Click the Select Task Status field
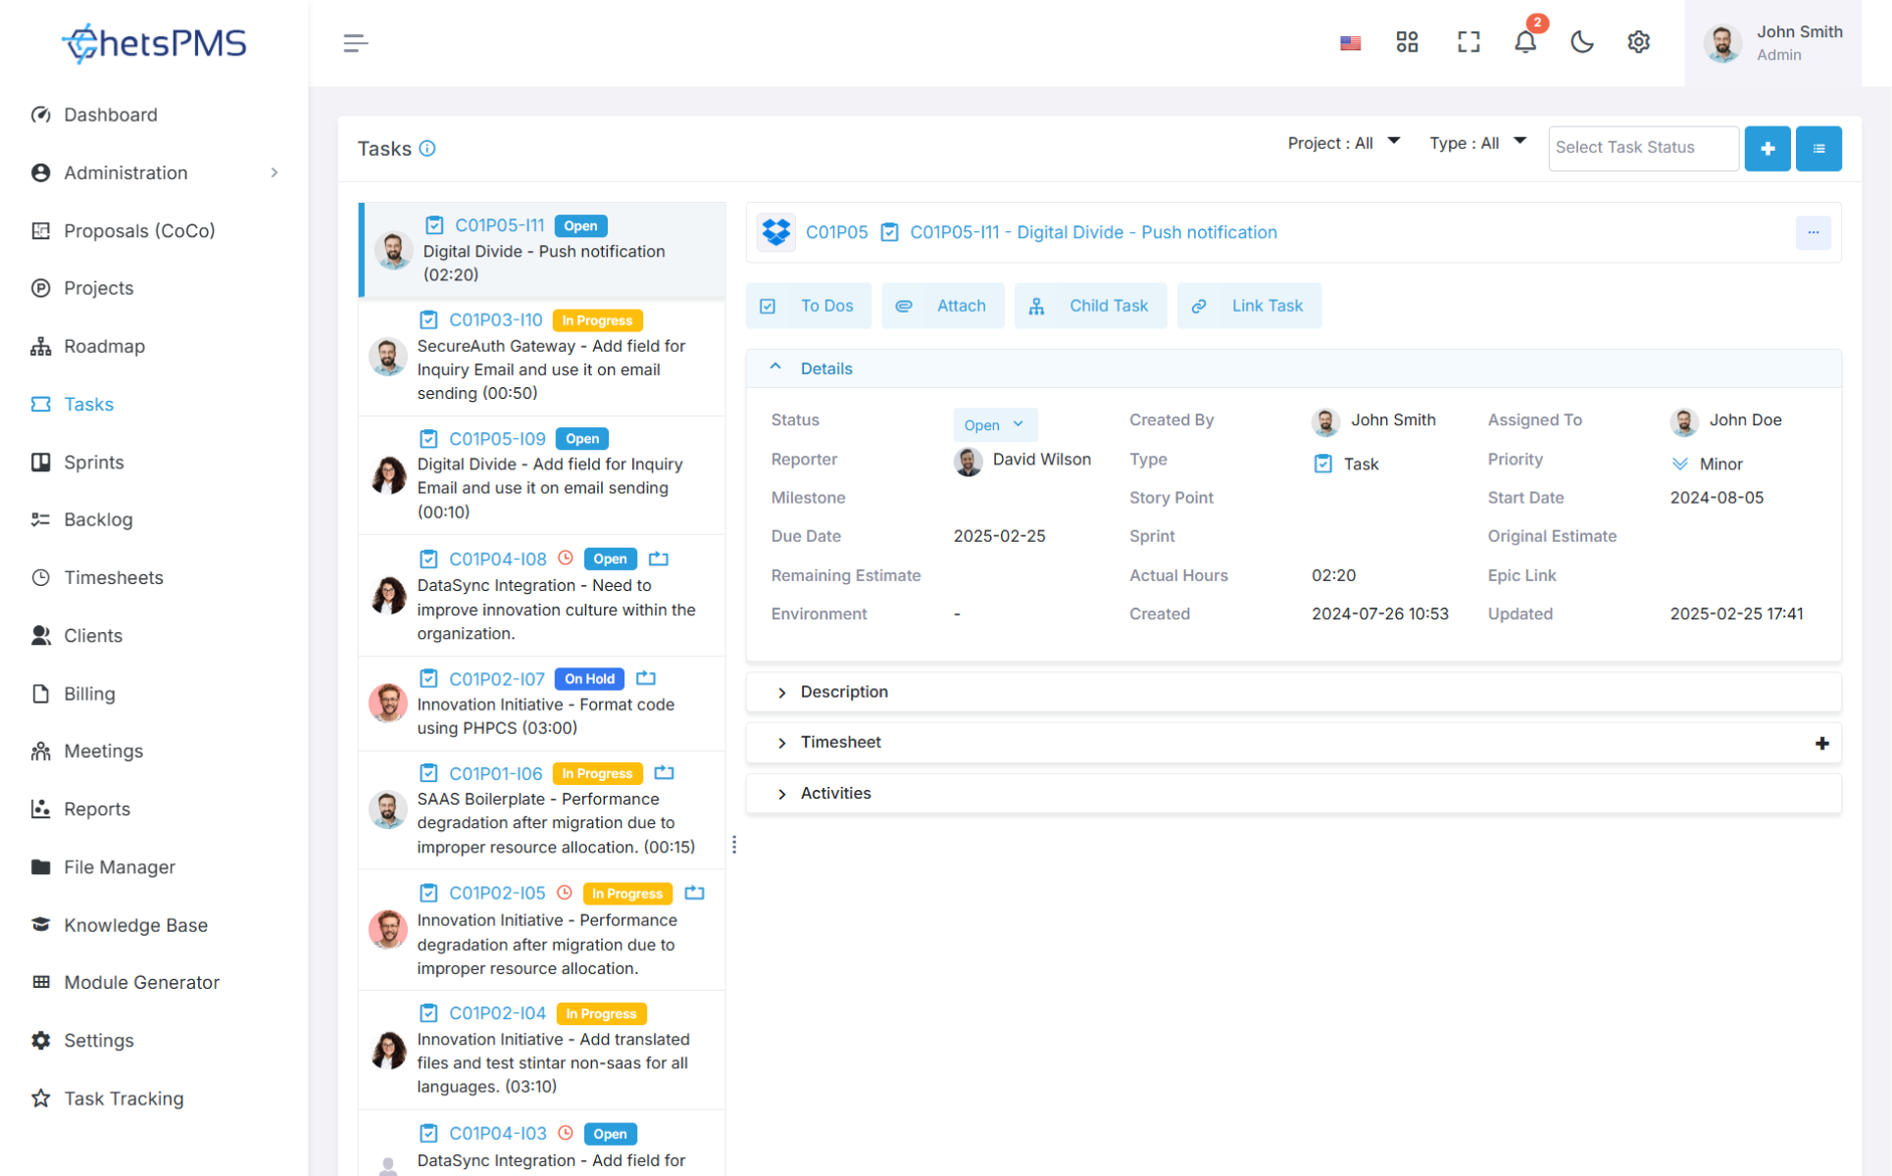The height and width of the screenshot is (1176, 1892). (x=1642, y=148)
